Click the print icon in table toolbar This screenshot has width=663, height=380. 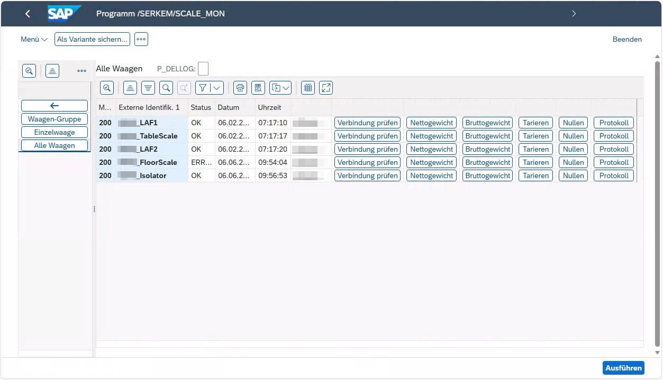(240, 88)
